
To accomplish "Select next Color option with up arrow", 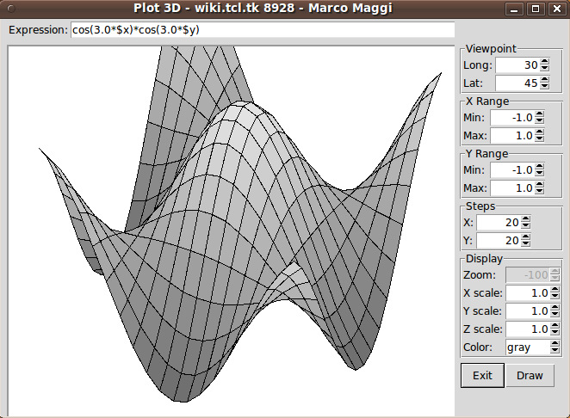I will click(x=555, y=343).
